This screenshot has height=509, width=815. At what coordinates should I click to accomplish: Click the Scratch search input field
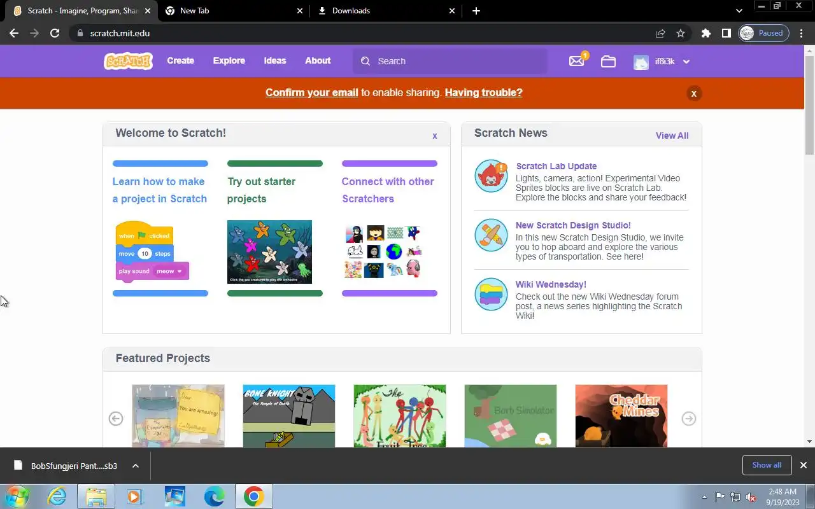450,61
